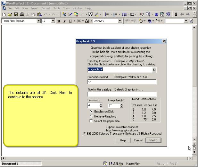The height and width of the screenshot is (167, 198).
Task: Toggle underline formatting
Action: (x=70, y=21)
